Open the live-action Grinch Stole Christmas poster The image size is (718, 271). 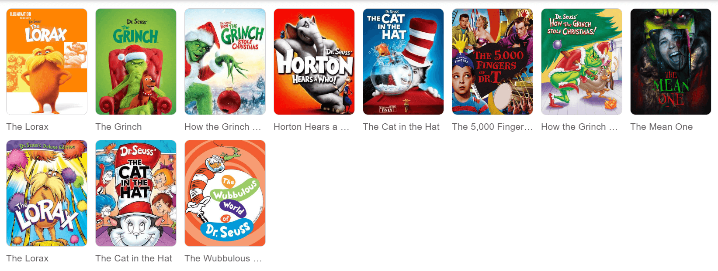[225, 62]
